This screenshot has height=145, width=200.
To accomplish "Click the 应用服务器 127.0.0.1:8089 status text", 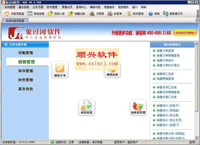I will pos(19,142).
